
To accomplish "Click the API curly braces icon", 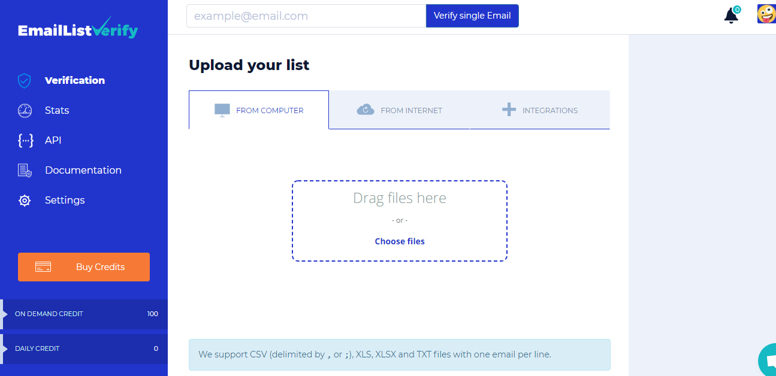I will (25, 141).
